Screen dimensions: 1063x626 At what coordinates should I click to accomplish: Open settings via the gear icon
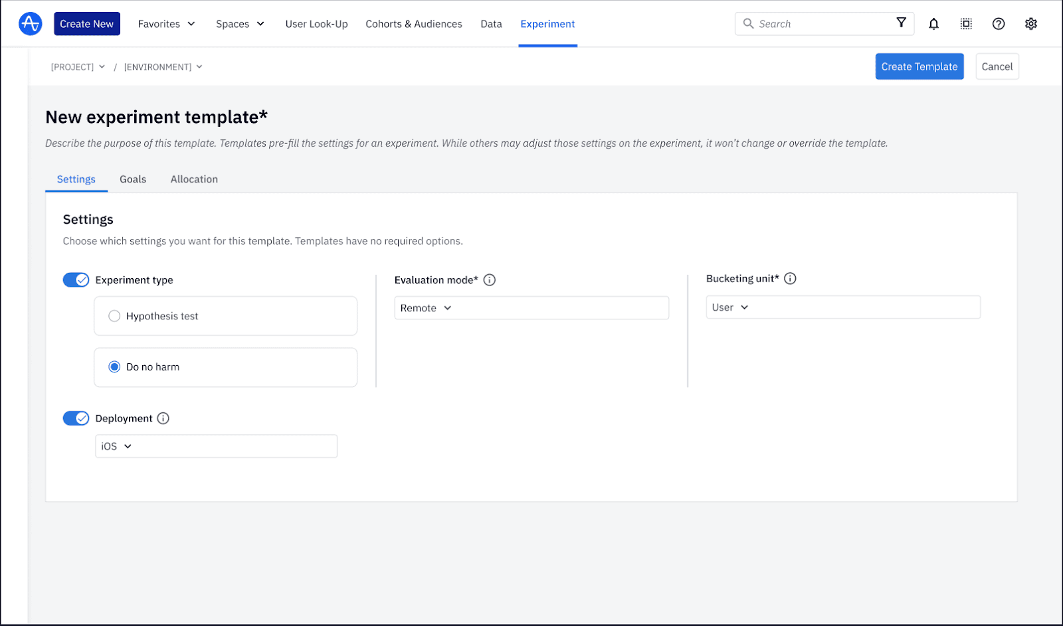pyautogui.click(x=1031, y=23)
